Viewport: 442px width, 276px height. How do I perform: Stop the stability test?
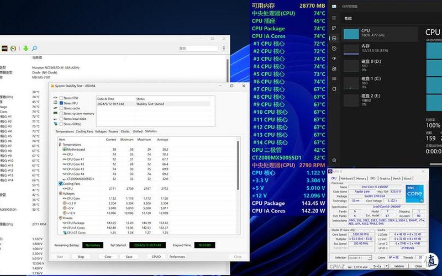click(81, 257)
